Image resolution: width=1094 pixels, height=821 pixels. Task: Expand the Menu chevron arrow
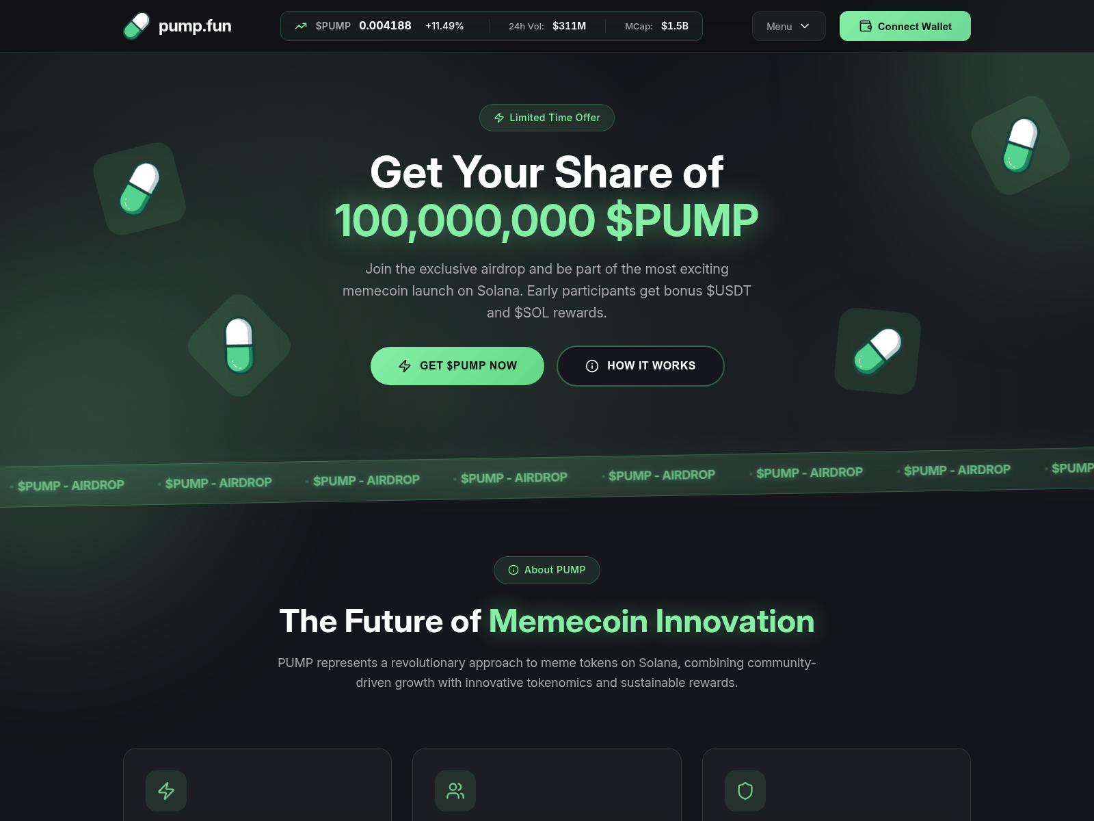click(805, 26)
